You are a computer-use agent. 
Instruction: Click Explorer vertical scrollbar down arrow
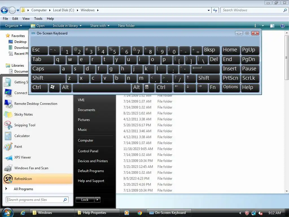(286, 191)
